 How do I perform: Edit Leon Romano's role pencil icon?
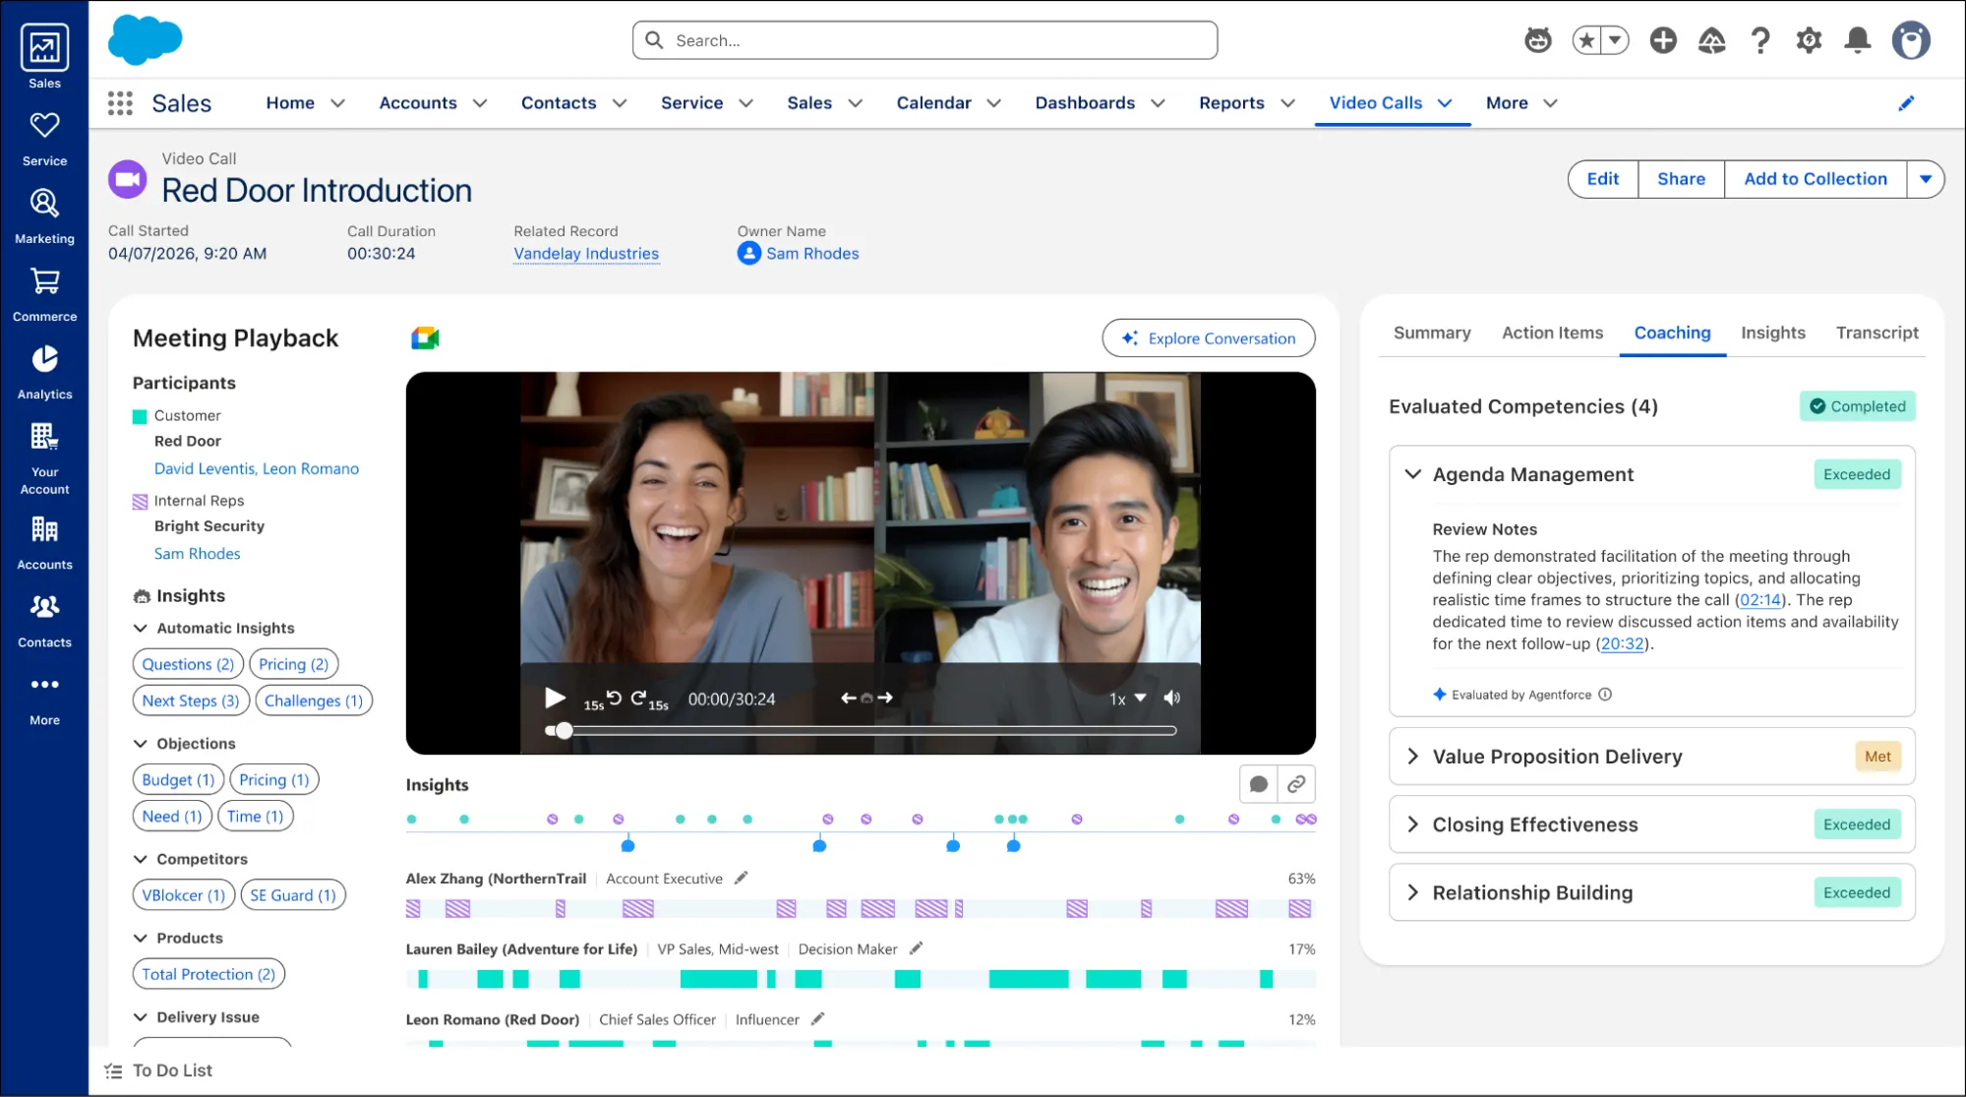[817, 1019]
